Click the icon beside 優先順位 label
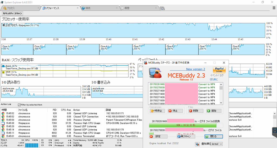The width and height of the screenshot is (277, 148). pyautogui.click(x=197, y=144)
